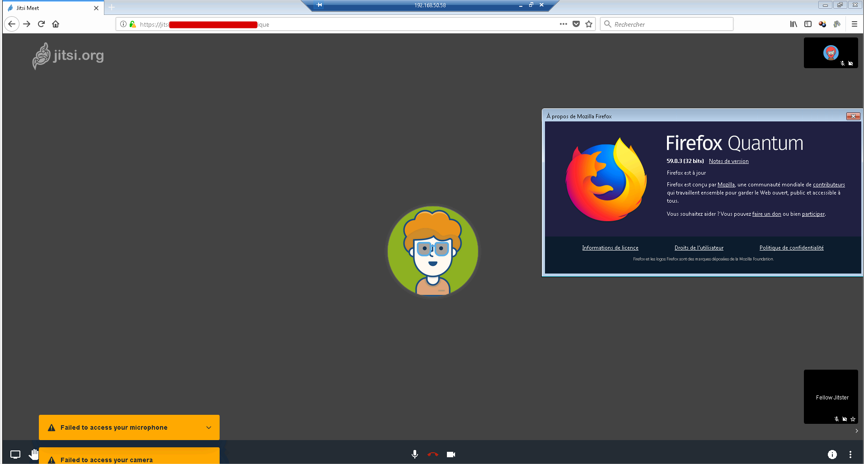Viewport: 864px width, 464px height.
Task: Bookmark this page with the star
Action: [x=589, y=24]
